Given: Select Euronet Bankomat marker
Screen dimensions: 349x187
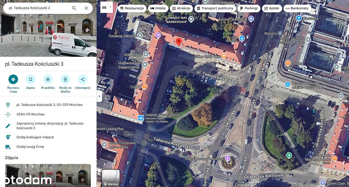Looking at the screenshot, I should [x=251, y=19].
